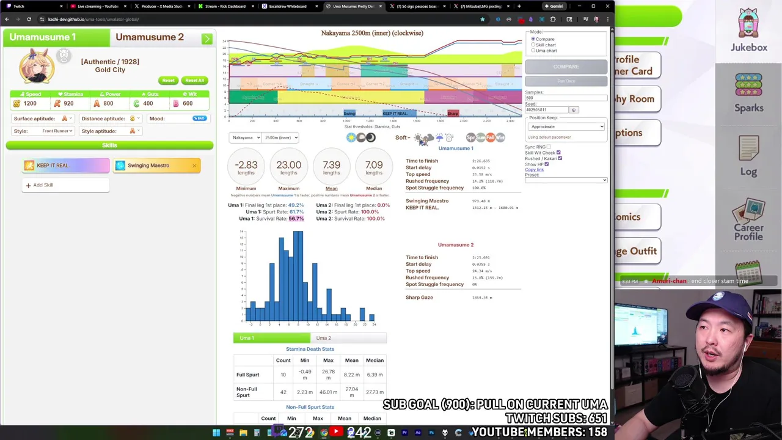782x440 pixels.
Task: Click Sharp marker on race chart
Action: pyautogui.click(x=453, y=114)
